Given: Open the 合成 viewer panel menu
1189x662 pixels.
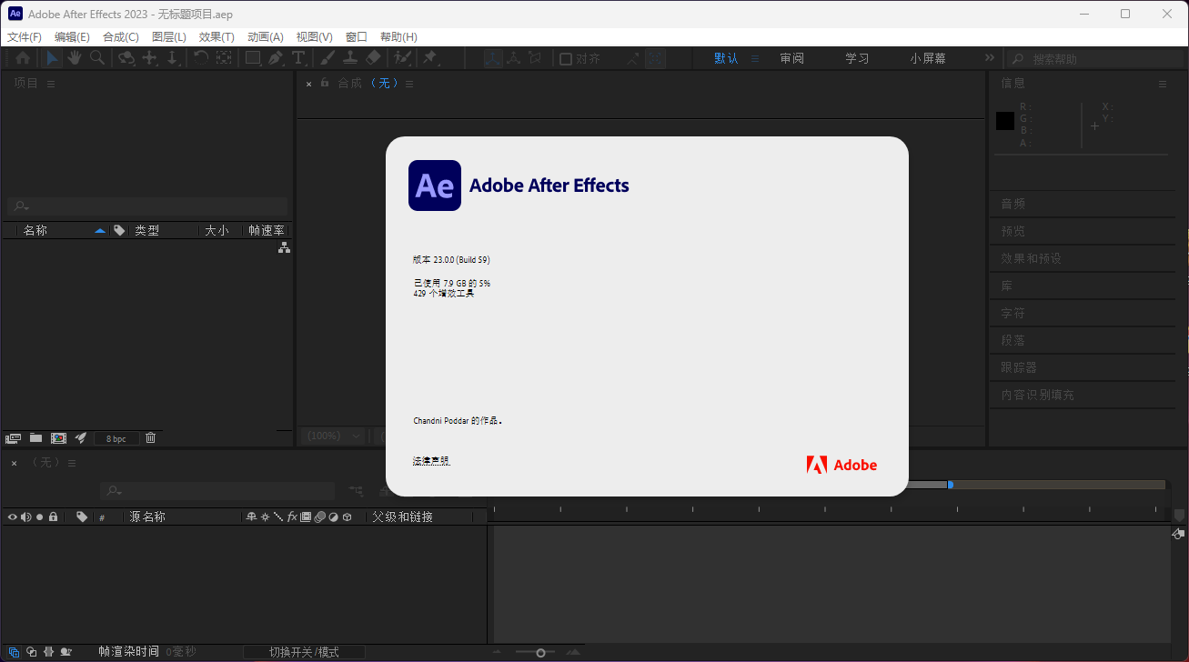Looking at the screenshot, I should [409, 84].
